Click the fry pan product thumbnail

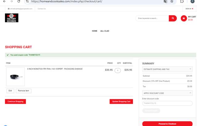(x=15, y=77)
